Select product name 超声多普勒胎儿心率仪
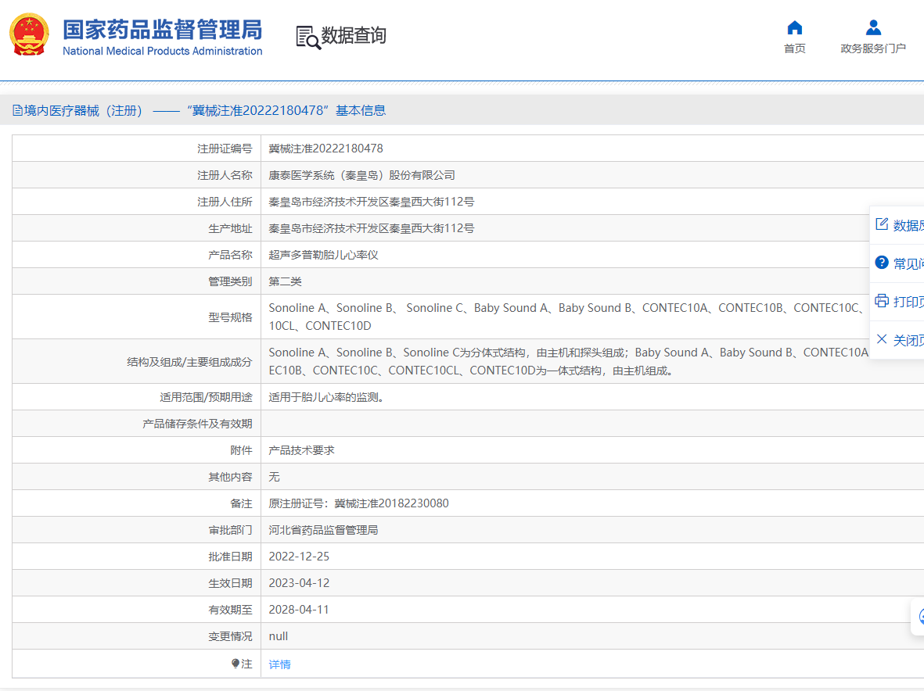Viewport: 924px width, 691px height. pos(324,255)
